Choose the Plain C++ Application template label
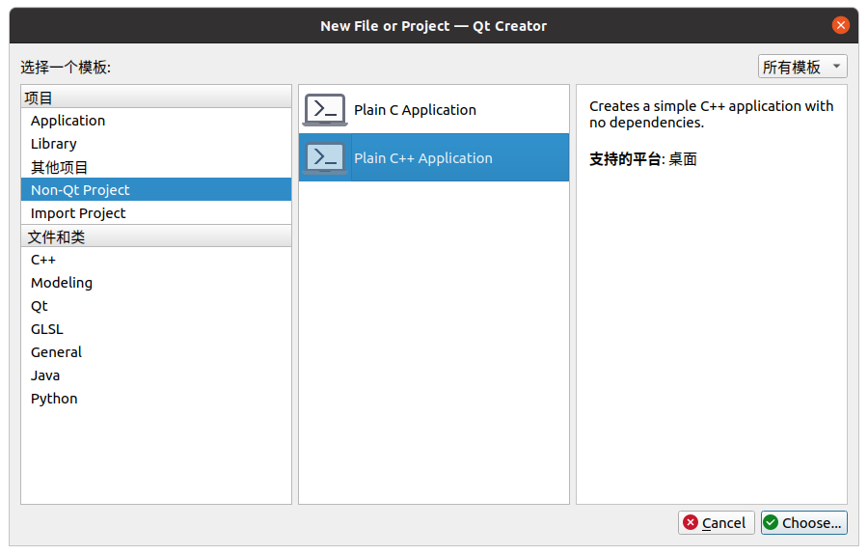Screen dimensions: 868x555 pos(423,158)
